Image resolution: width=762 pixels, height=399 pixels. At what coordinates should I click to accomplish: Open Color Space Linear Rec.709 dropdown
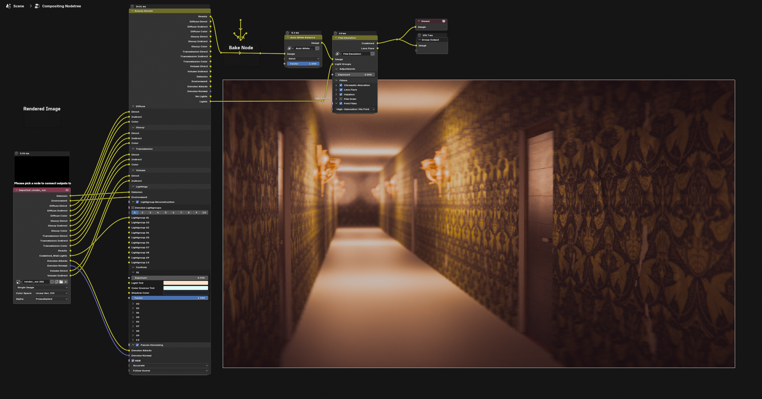coord(51,293)
